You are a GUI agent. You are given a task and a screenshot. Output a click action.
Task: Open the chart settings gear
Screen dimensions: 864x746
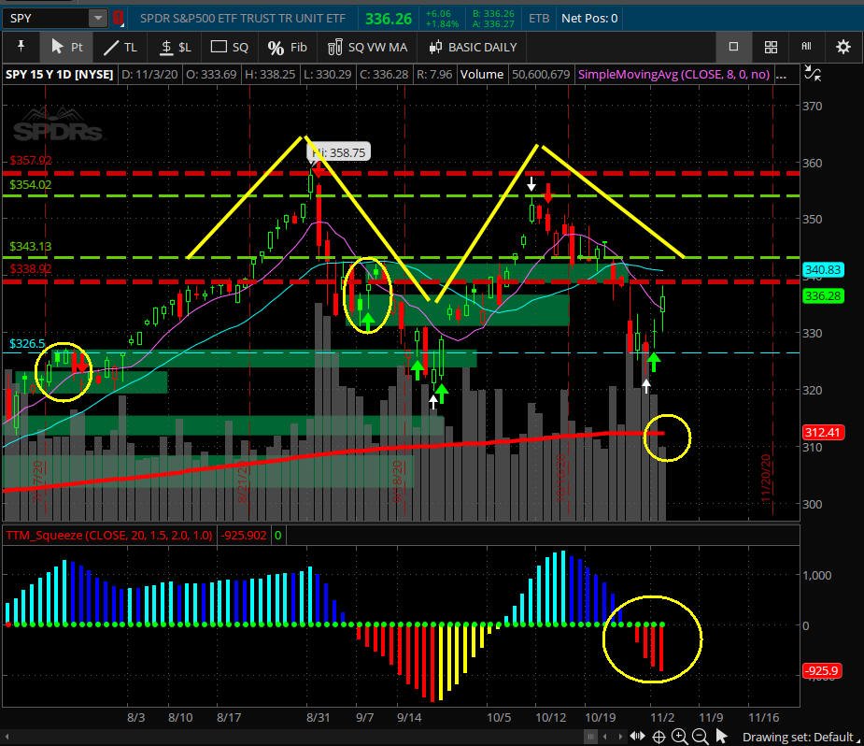tap(843, 47)
